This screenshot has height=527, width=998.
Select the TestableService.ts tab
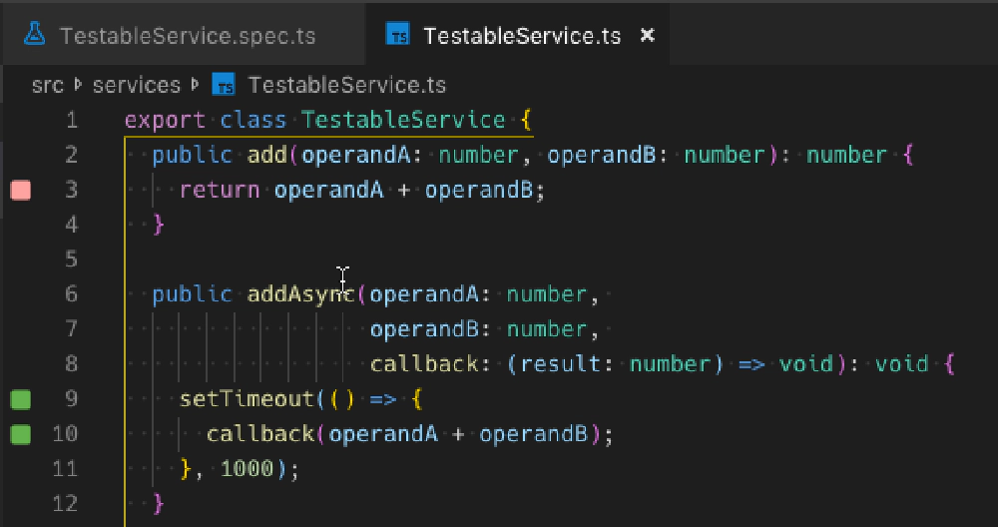(517, 36)
